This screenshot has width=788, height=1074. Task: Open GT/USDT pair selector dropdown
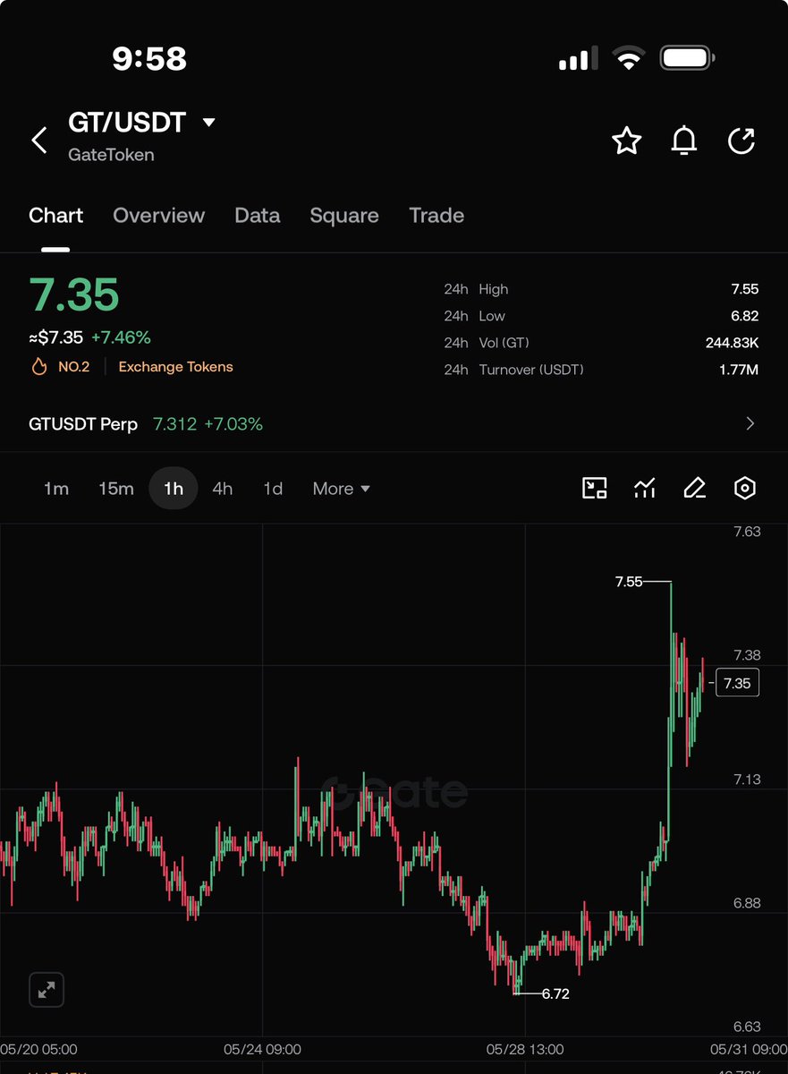tap(209, 122)
